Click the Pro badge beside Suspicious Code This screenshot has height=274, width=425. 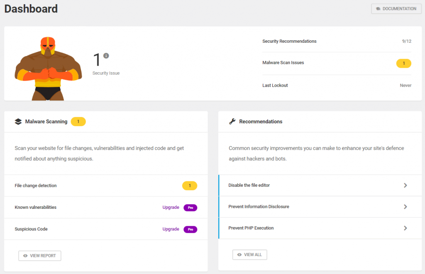[191, 229]
